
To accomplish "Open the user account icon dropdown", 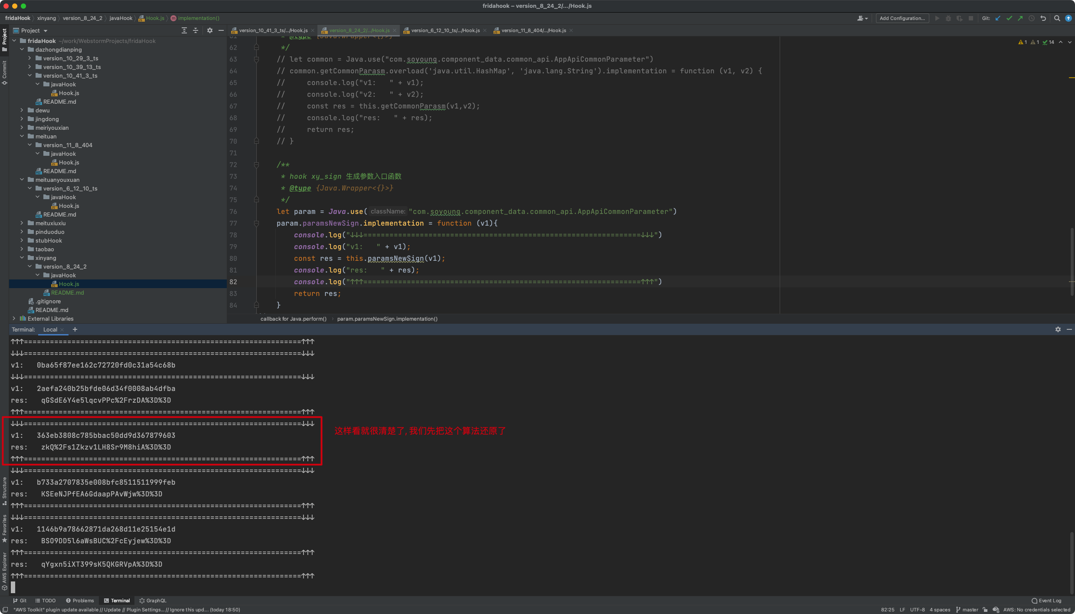I will coord(863,18).
